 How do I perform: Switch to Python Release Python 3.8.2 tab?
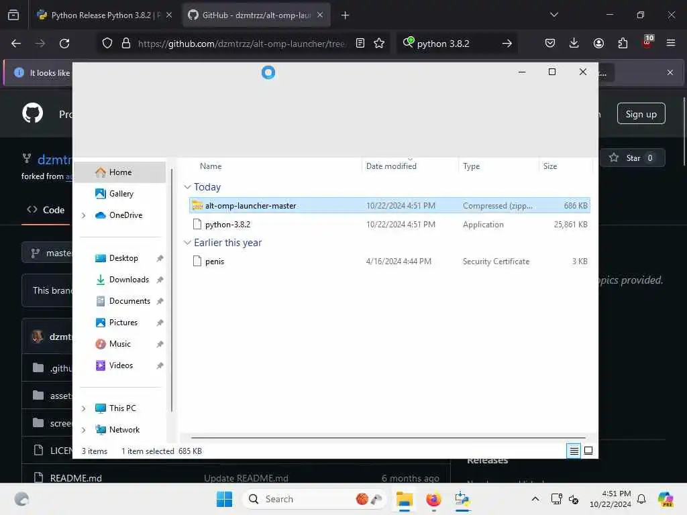(99, 15)
